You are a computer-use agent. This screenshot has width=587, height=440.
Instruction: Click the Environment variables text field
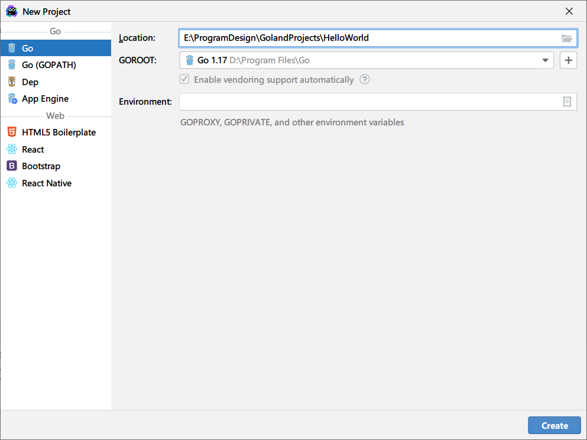367,102
